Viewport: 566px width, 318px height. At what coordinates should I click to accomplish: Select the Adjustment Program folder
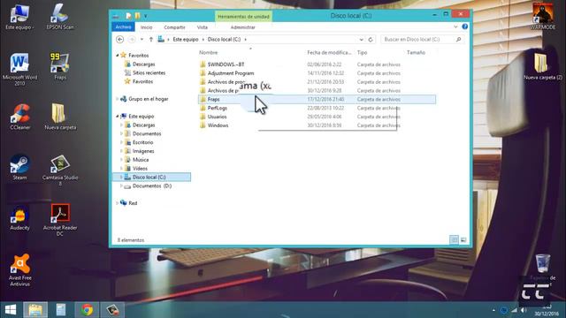[x=317, y=73]
